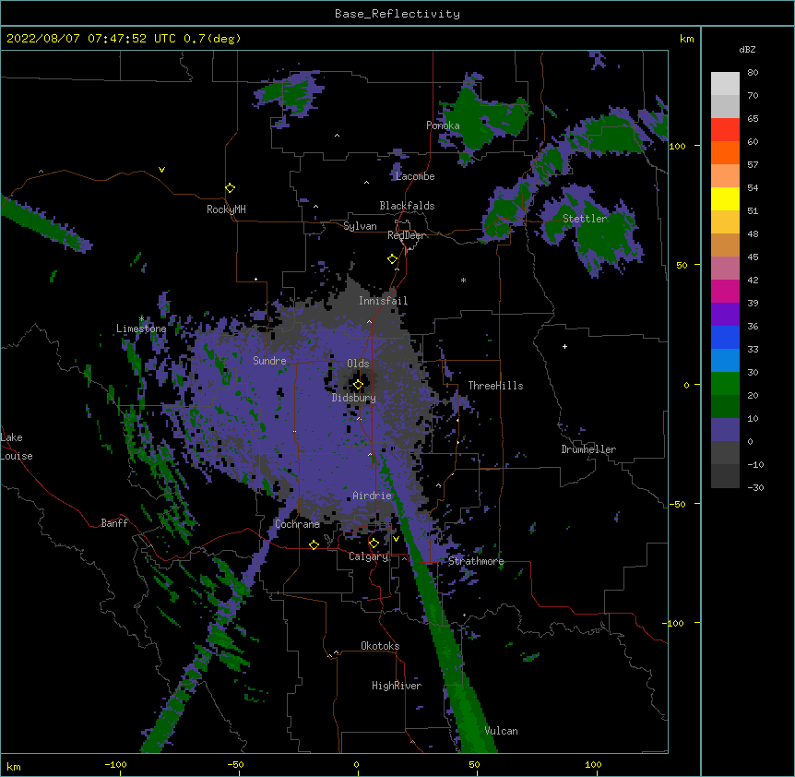Click the Didsbury town label
The height and width of the screenshot is (777, 795).
coord(354,398)
